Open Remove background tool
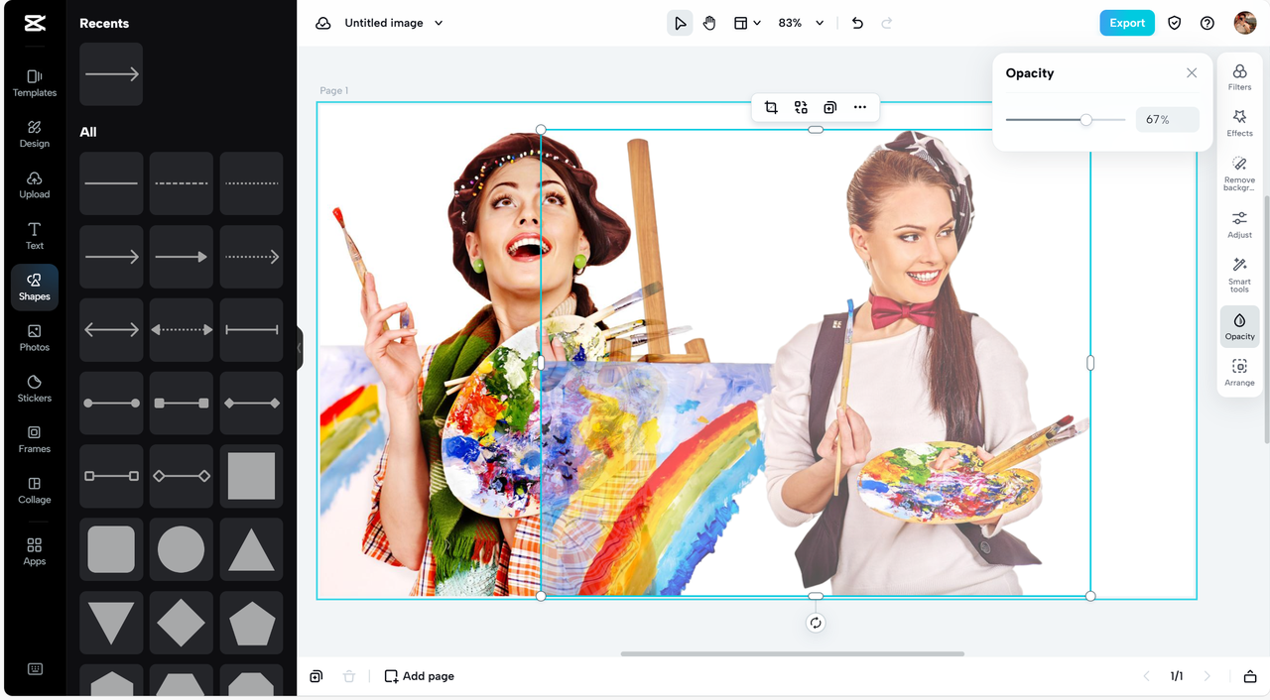This screenshot has height=700, width=1270. (x=1239, y=175)
